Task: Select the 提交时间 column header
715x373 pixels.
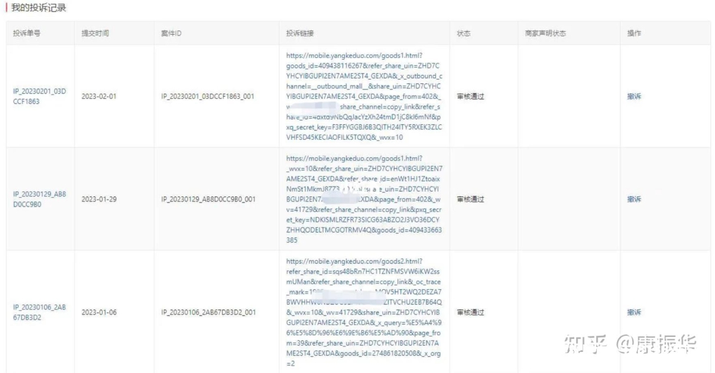Action: point(95,33)
